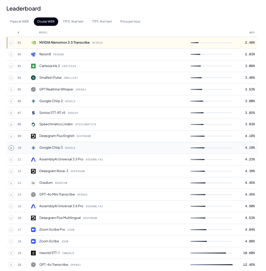Click the Reson8 logo icon
This screenshot has width=266, height=271.
coord(33,54)
